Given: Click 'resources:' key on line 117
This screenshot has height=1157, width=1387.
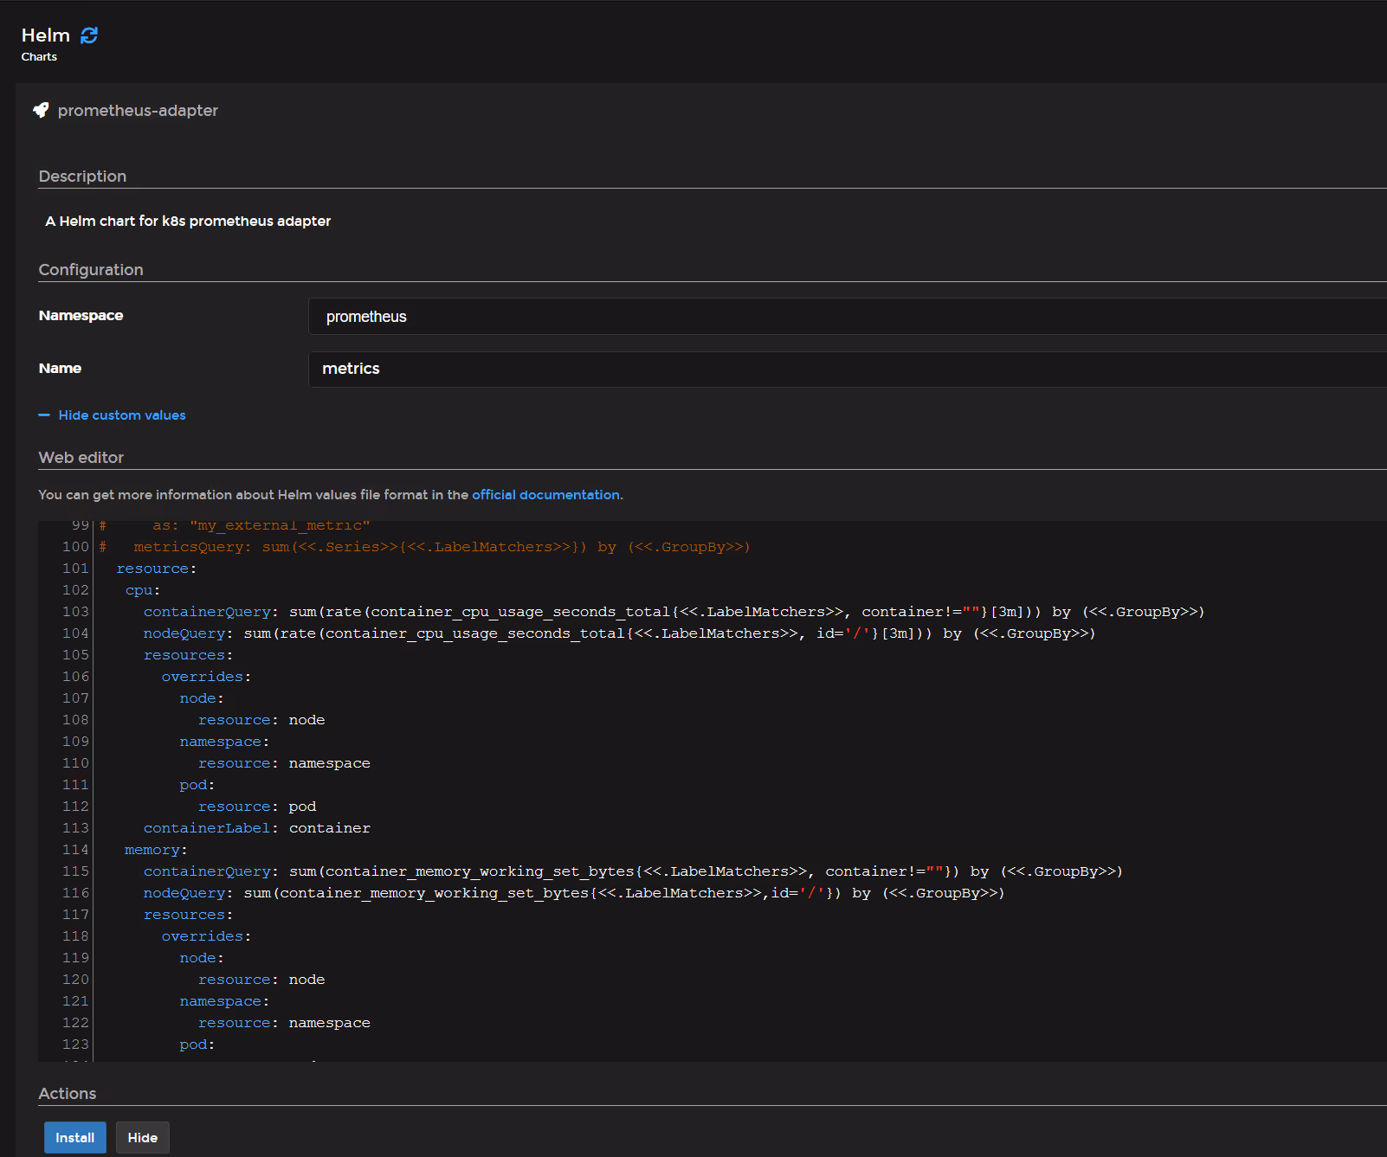Looking at the screenshot, I should (x=188, y=915).
